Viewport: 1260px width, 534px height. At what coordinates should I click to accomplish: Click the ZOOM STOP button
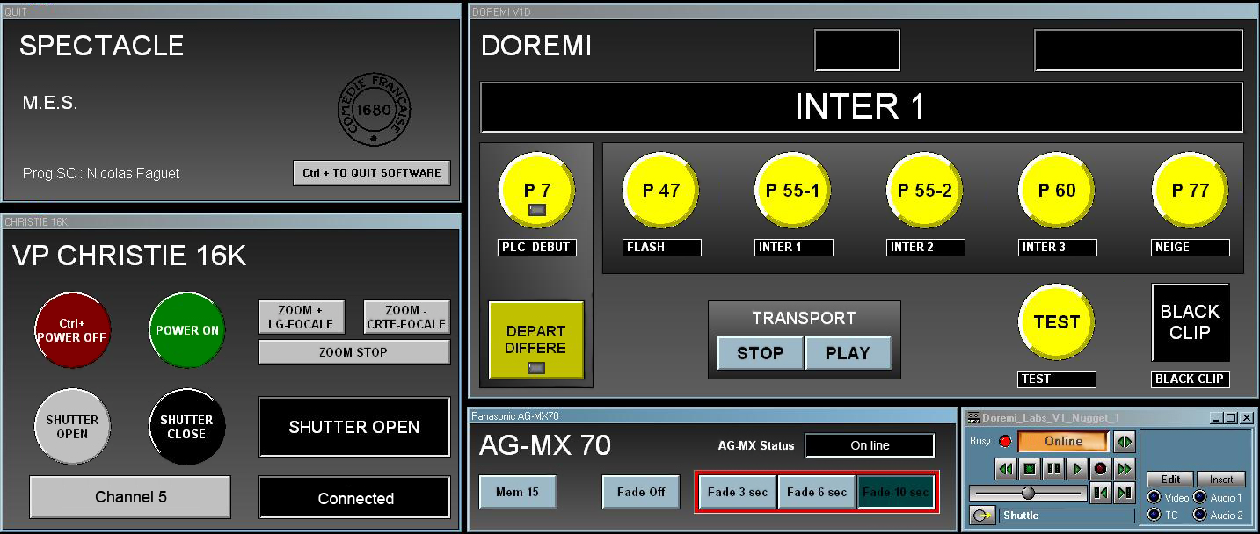pos(353,352)
